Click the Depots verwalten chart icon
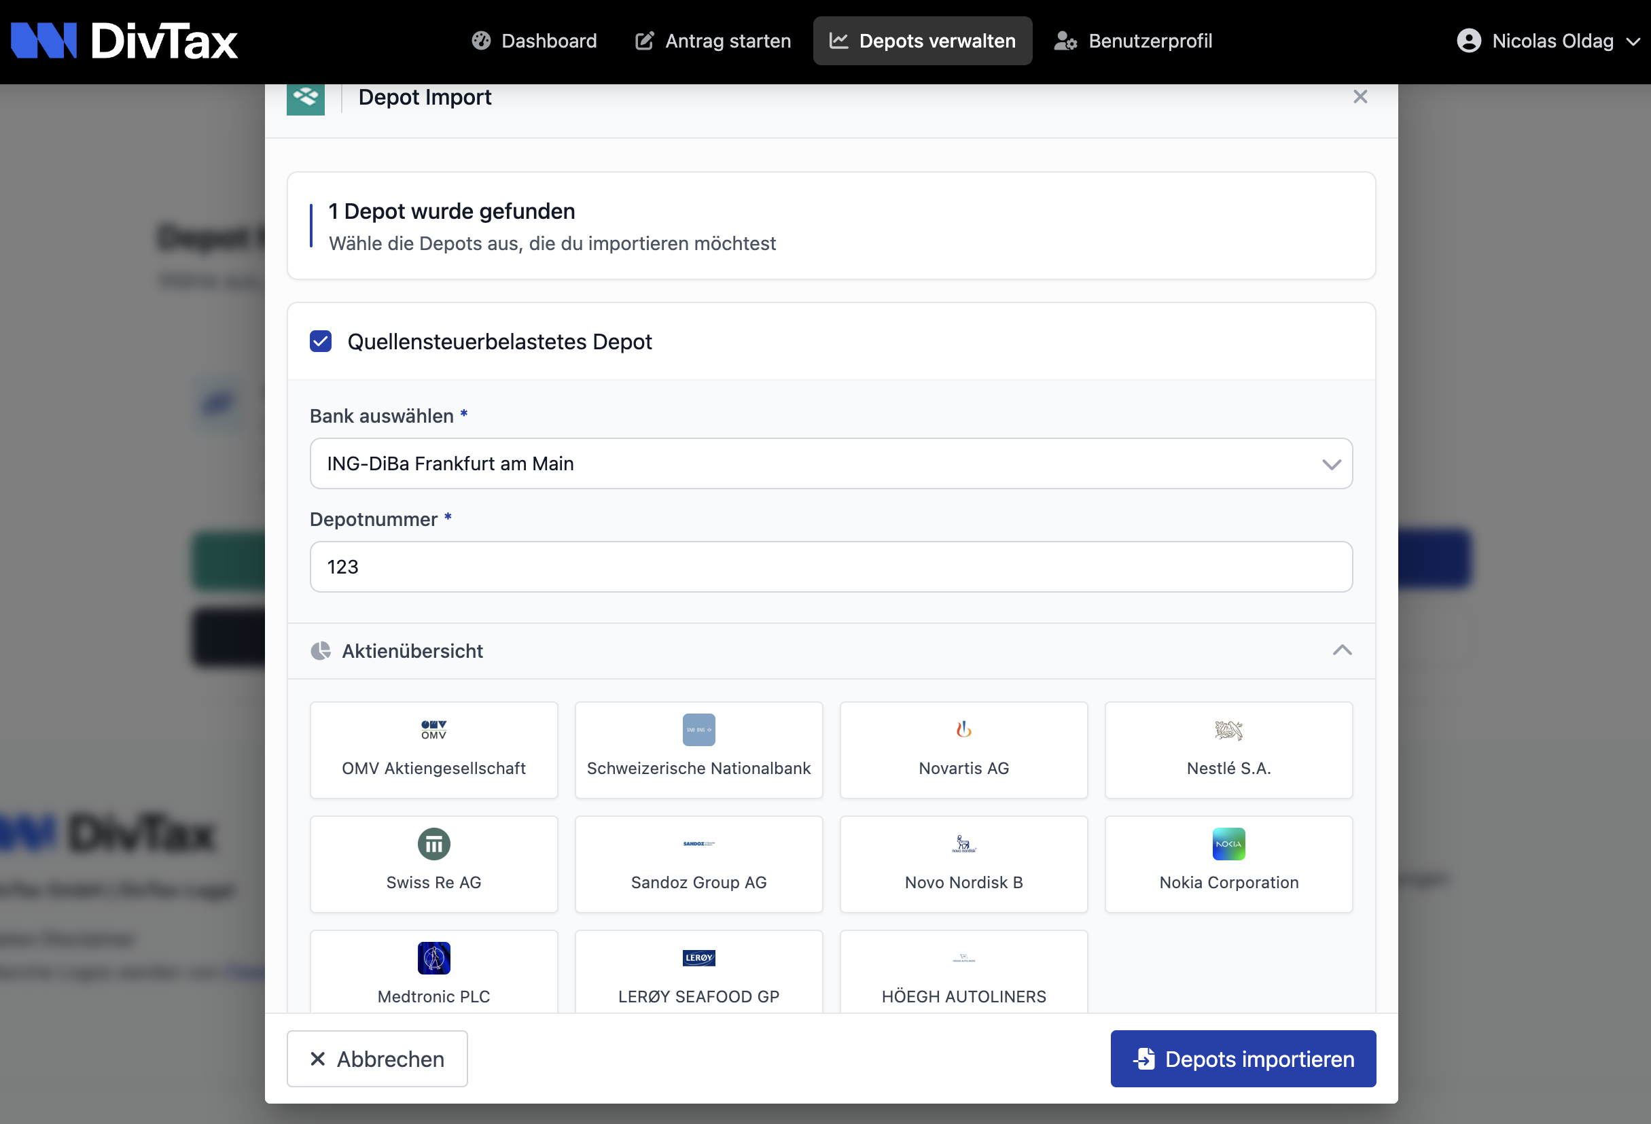This screenshot has height=1124, width=1651. 839,41
